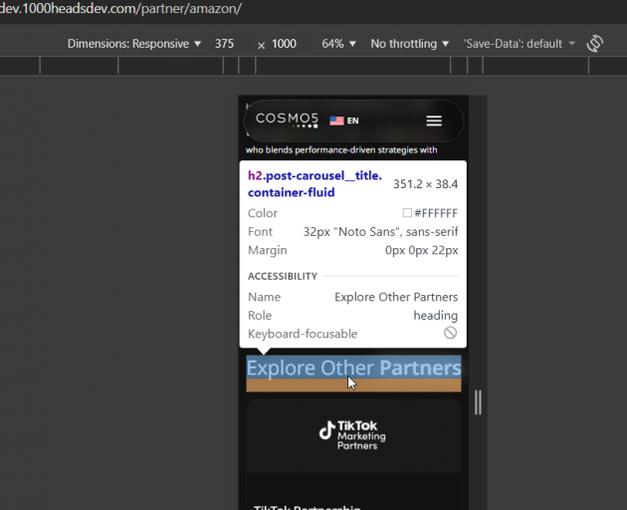Click the TikTok Marketing Partners card image
The image size is (627, 510).
[354, 435]
